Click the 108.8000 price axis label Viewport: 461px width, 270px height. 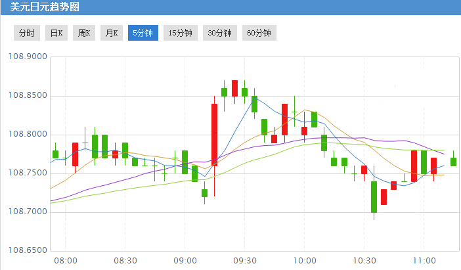(x=26, y=135)
